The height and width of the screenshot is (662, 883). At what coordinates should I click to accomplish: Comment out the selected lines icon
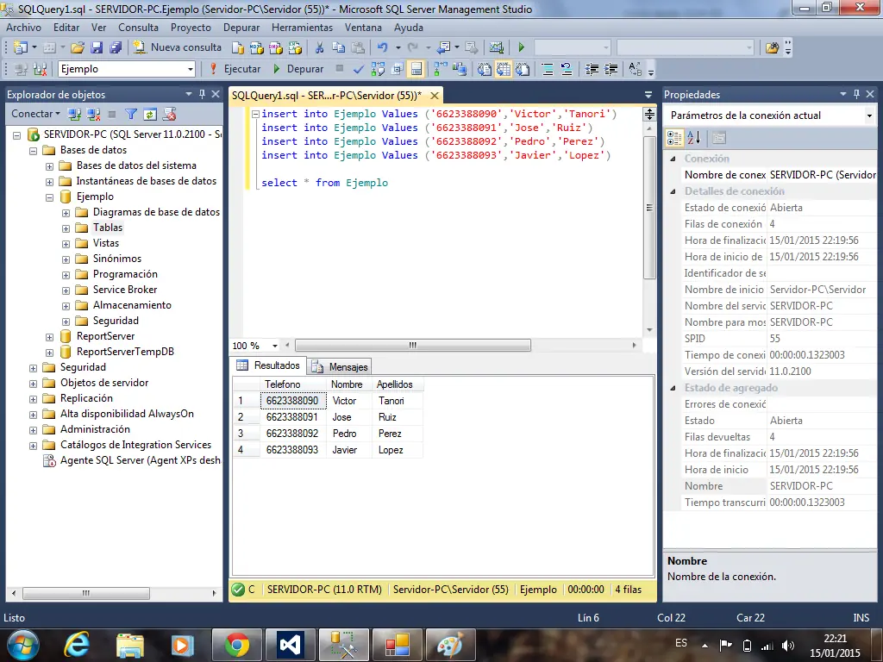pos(547,69)
